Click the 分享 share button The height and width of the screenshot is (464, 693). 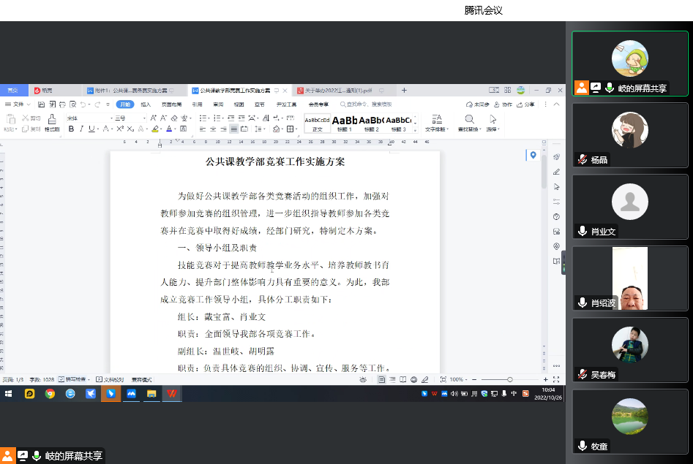click(x=526, y=104)
